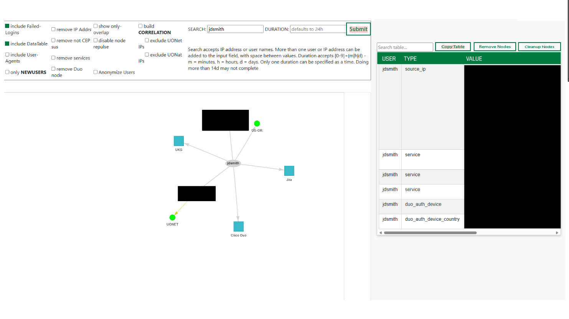Enable include User-Agents checkbox
This screenshot has width=569, height=319.
tap(7, 55)
